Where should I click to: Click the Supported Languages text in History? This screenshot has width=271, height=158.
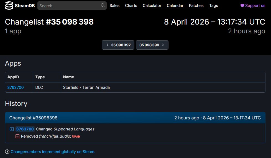[74, 129]
